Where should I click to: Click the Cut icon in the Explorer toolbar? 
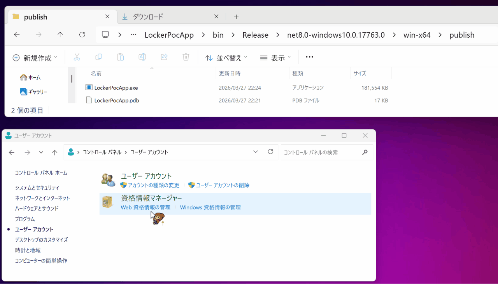(77, 57)
